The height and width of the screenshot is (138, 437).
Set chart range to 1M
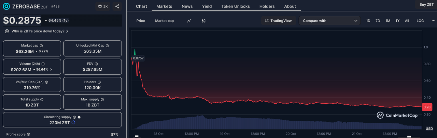(x=388, y=21)
